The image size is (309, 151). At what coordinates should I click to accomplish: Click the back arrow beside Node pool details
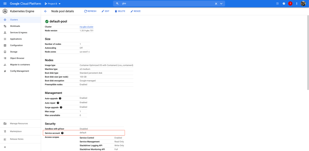click(x=46, y=11)
